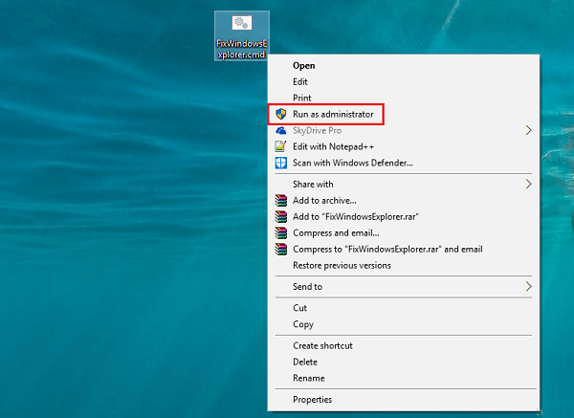Click the Notepad++ icon in the menu
The width and height of the screenshot is (574, 418).
tap(280, 146)
